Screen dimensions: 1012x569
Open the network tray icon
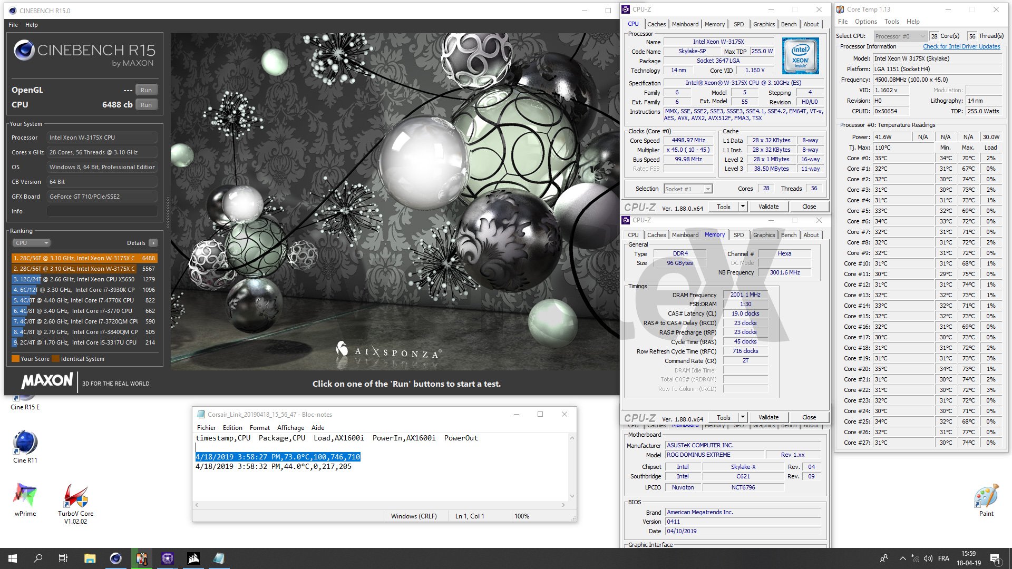[916, 558]
